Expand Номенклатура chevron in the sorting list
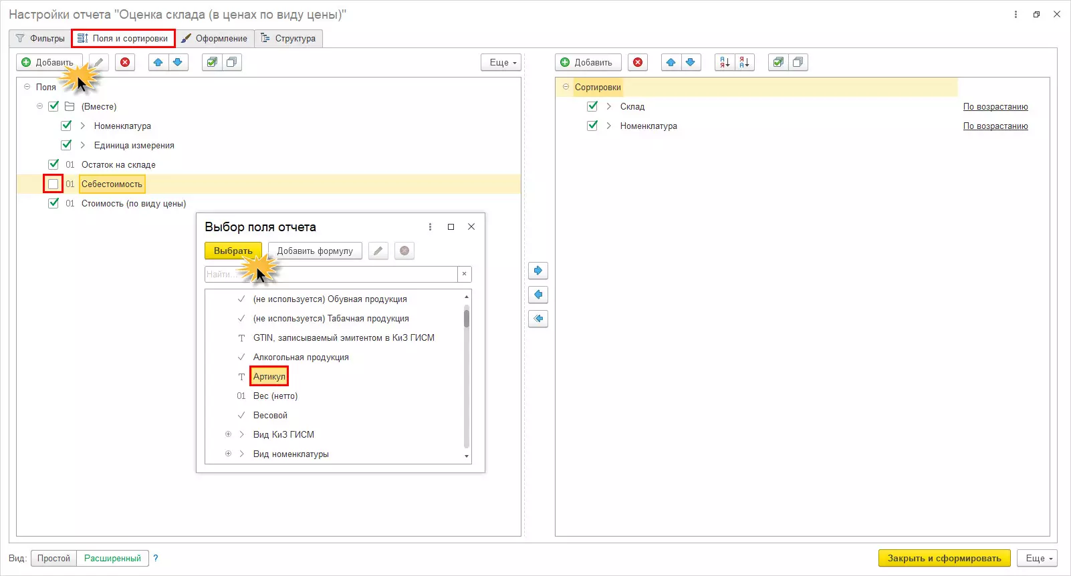The height and width of the screenshot is (576, 1071). (x=609, y=126)
